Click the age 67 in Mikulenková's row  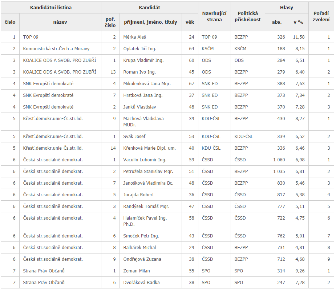[x=191, y=84]
